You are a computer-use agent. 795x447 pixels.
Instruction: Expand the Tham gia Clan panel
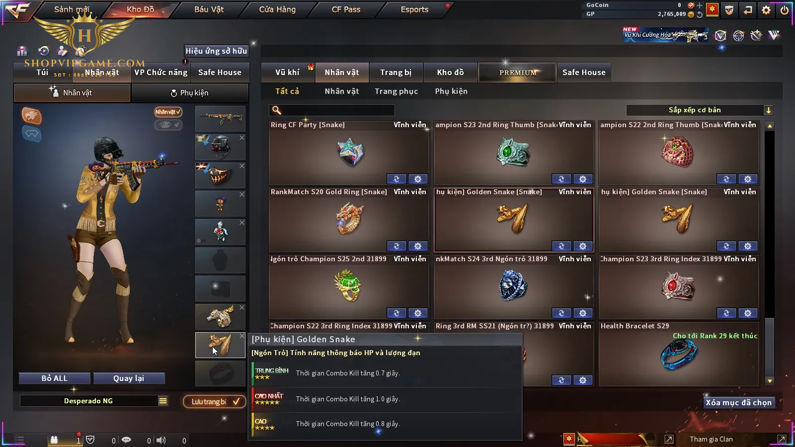point(782,439)
